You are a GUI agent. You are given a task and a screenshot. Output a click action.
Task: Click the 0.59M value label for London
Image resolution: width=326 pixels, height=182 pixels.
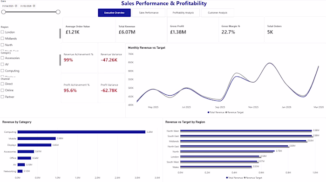[264, 156]
